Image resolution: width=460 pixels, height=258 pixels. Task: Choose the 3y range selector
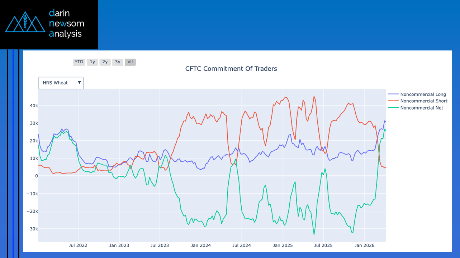click(117, 62)
